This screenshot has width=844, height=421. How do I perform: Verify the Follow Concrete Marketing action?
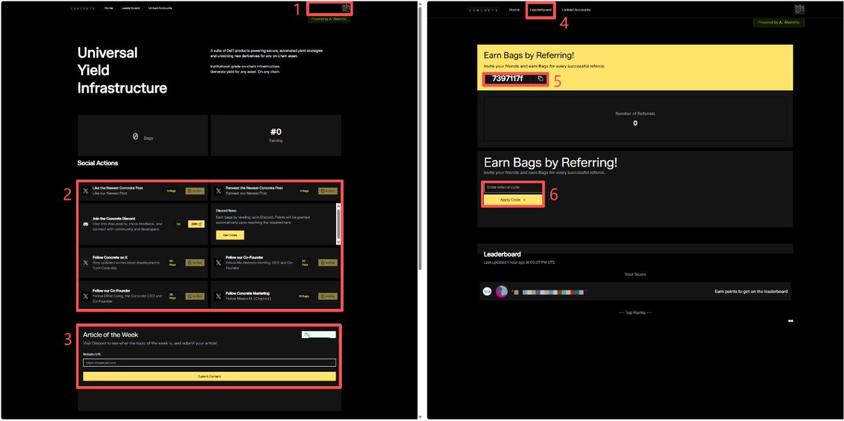click(328, 297)
